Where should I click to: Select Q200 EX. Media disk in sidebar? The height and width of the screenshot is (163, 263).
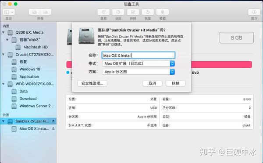29,32
